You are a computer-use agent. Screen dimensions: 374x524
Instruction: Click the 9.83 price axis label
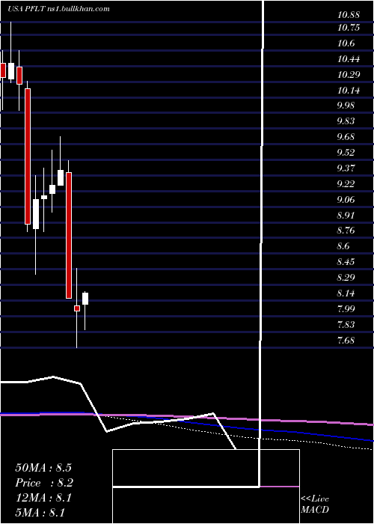pos(346,121)
